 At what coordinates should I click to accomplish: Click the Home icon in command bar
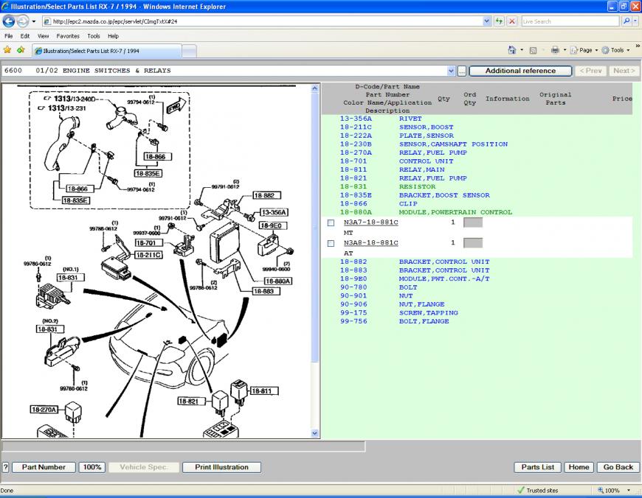pos(513,50)
